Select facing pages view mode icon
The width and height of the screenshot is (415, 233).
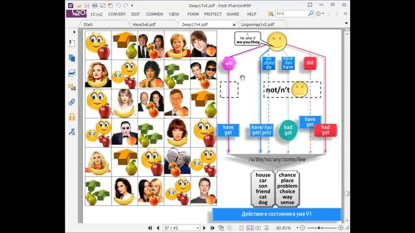pyautogui.click(x=258, y=228)
